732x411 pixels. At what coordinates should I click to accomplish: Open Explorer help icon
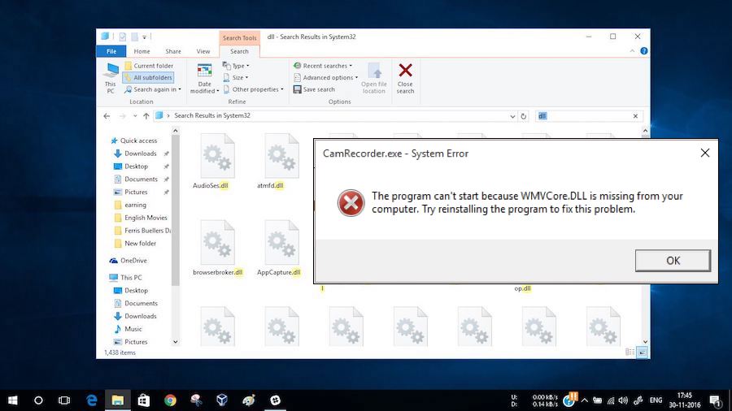(644, 51)
